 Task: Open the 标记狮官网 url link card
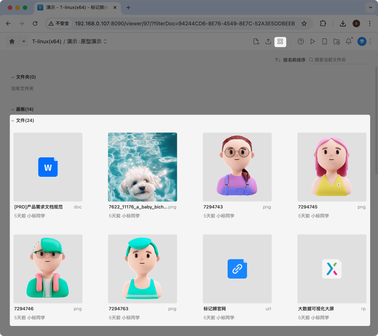[237, 269]
